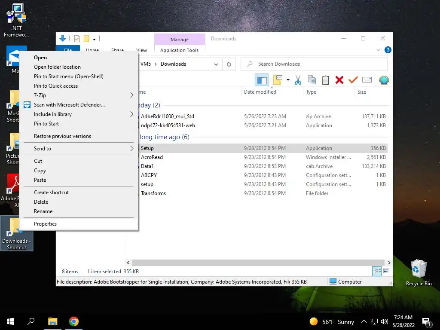Toggle the preview pane toolbar icon
This screenshot has width=440, height=330.
pyautogui.click(x=262, y=80)
